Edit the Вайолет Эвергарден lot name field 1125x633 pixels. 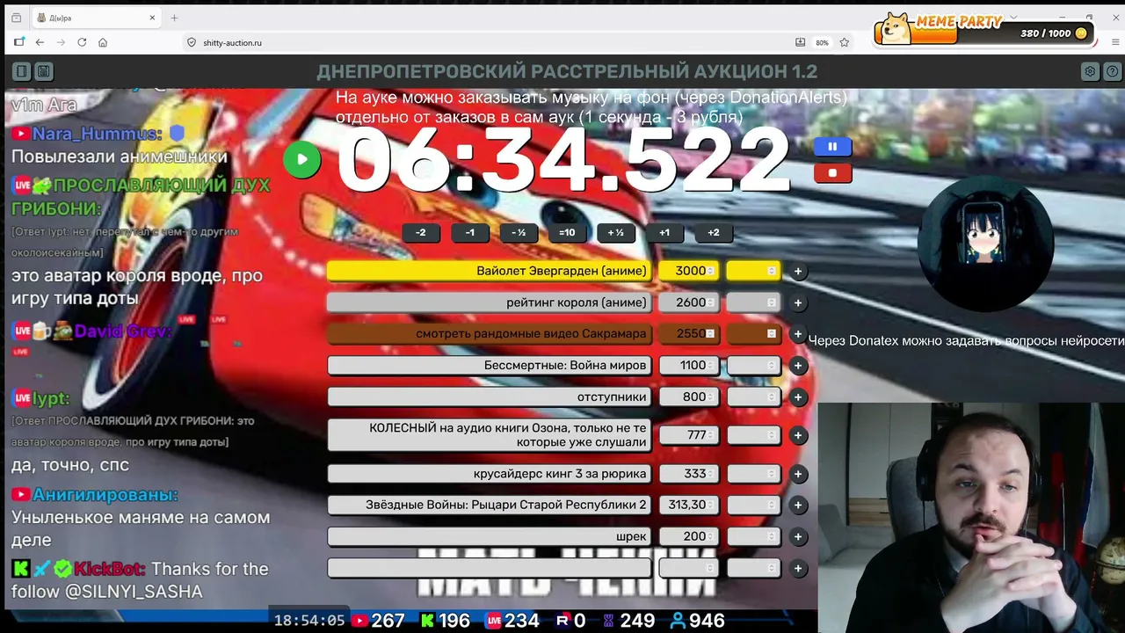click(490, 271)
